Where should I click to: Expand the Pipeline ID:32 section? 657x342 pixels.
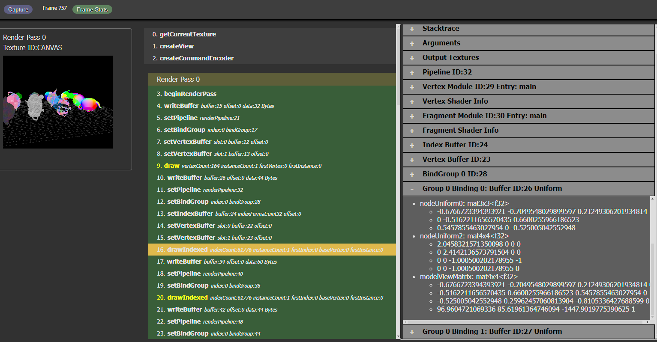(528, 72)
